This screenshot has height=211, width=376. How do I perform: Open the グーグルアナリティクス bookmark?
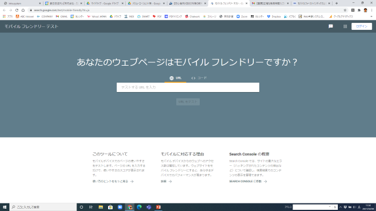pyautogui.click(x=341, y=16)
